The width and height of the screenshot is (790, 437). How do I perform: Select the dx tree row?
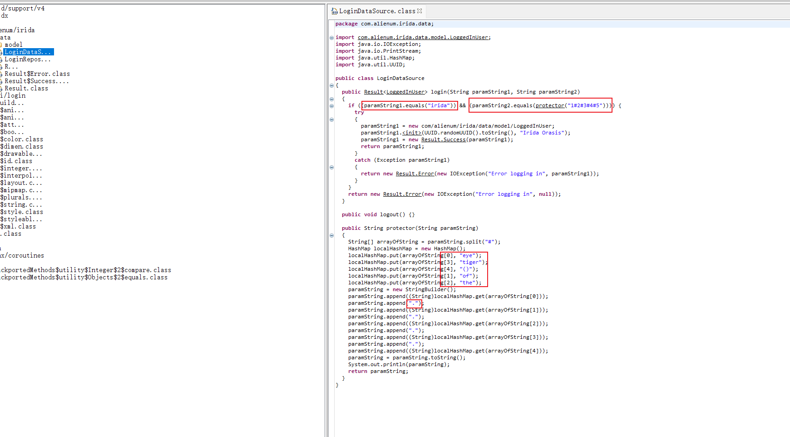pyautogui.click(x=5, y=15)
